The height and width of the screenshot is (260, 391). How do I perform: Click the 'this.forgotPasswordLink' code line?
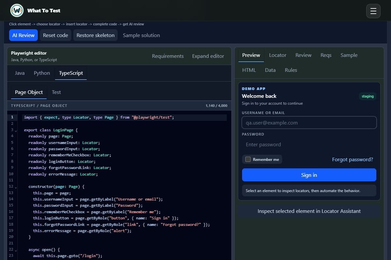point(122,225)
